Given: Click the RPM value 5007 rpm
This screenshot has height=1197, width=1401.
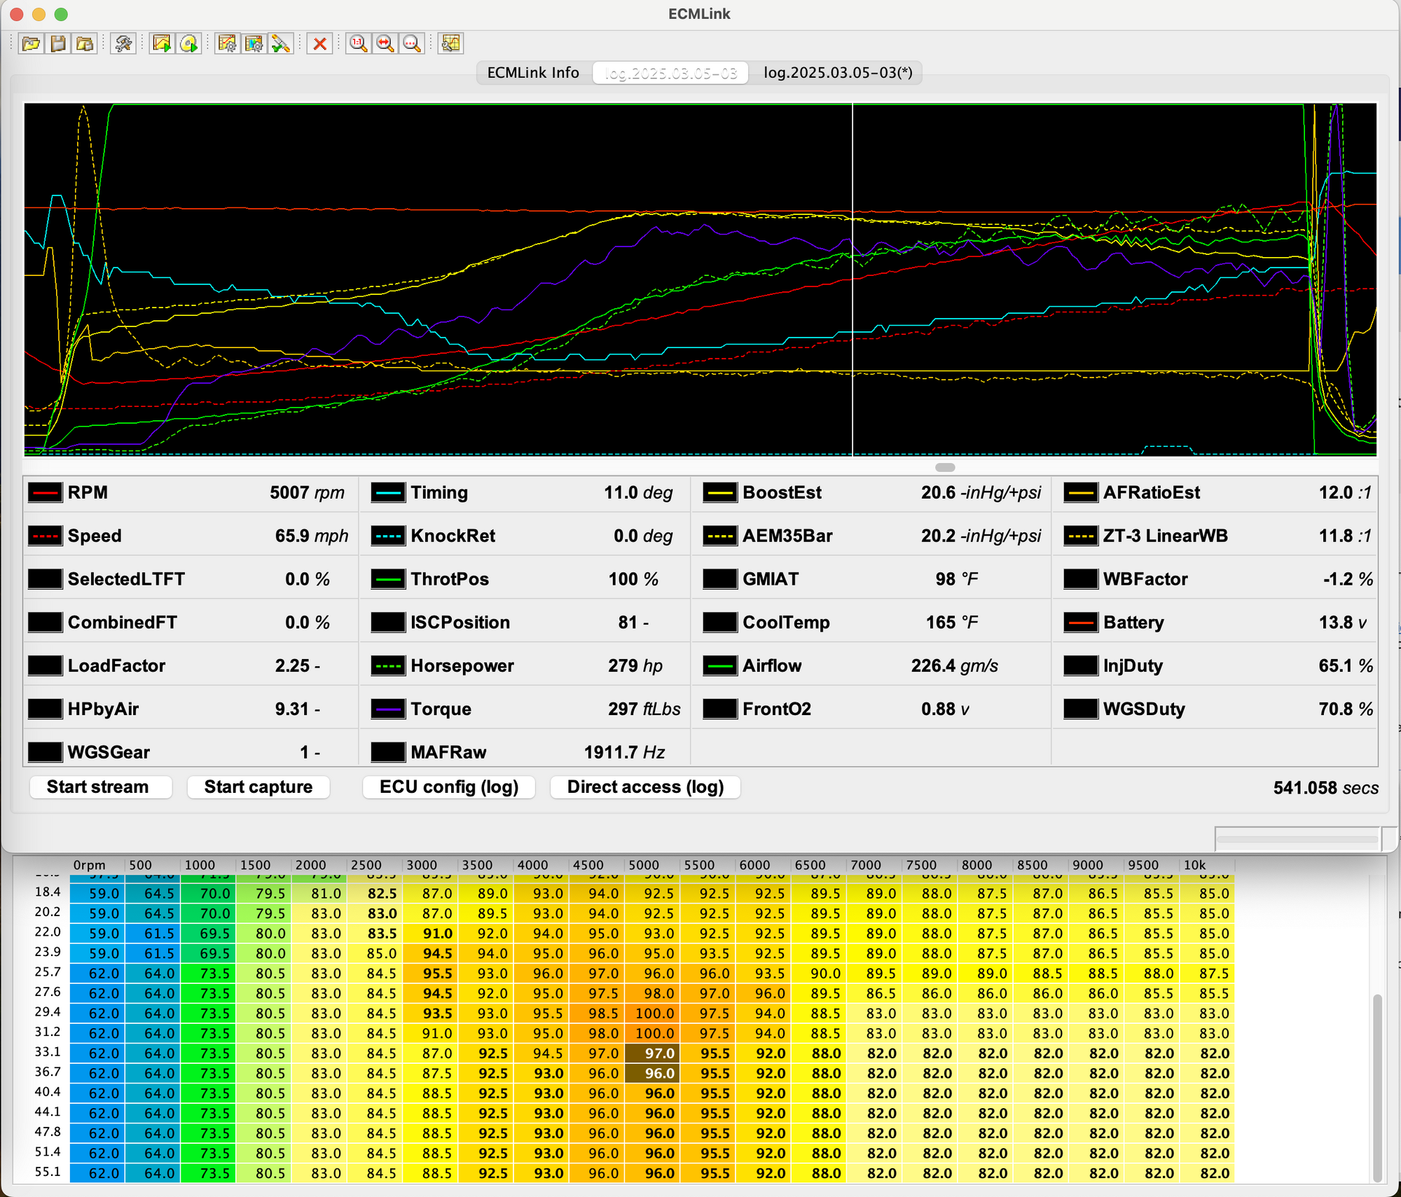Looking at the screenshot, I should click(308, 493).
